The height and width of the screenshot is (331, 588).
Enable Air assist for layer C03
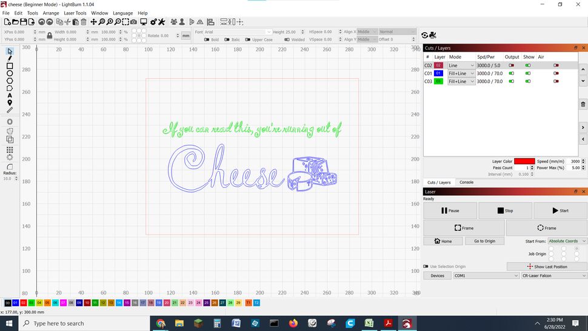pos(556,81)
